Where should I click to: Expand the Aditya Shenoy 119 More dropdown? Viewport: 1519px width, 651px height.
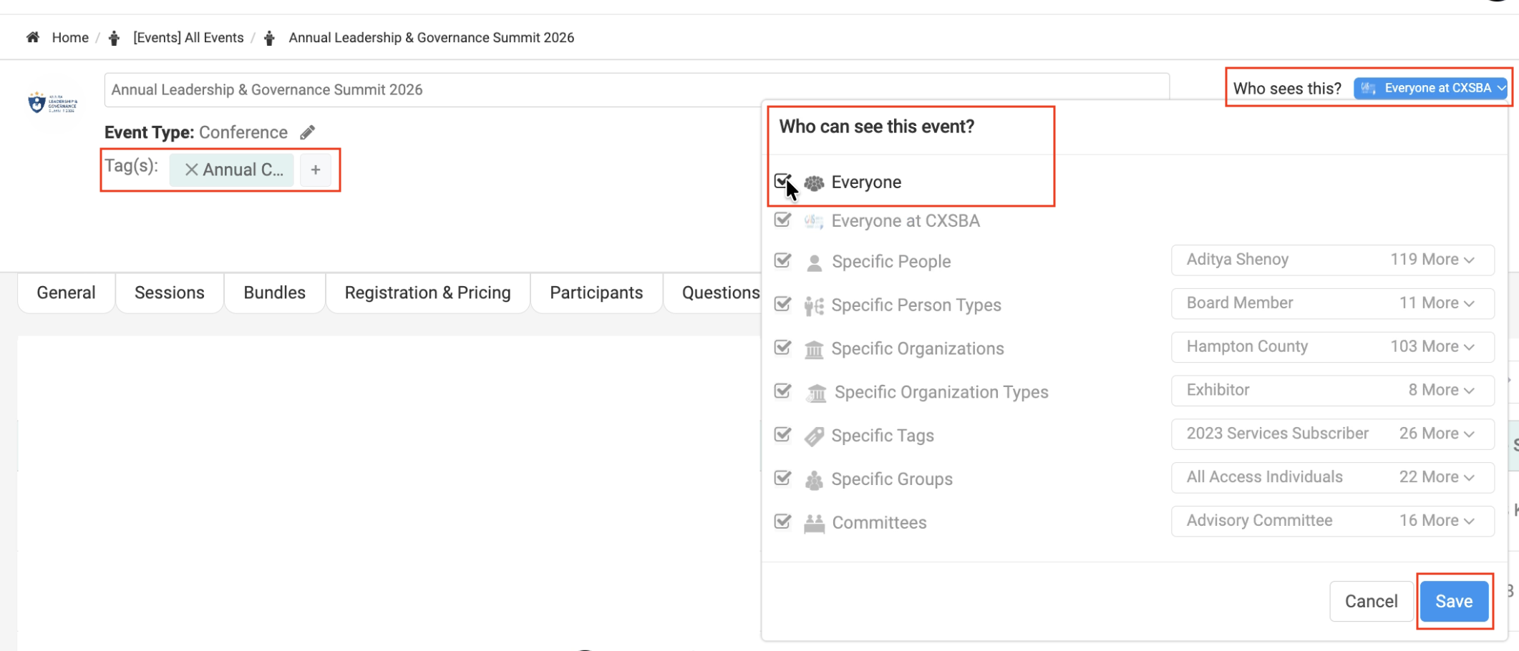pos(1332,260)
